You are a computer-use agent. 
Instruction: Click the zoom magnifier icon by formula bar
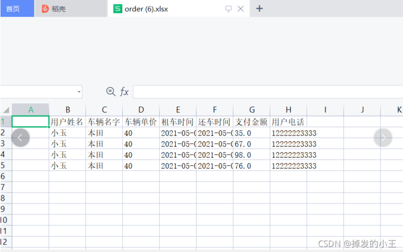click(x=111, y=92)
